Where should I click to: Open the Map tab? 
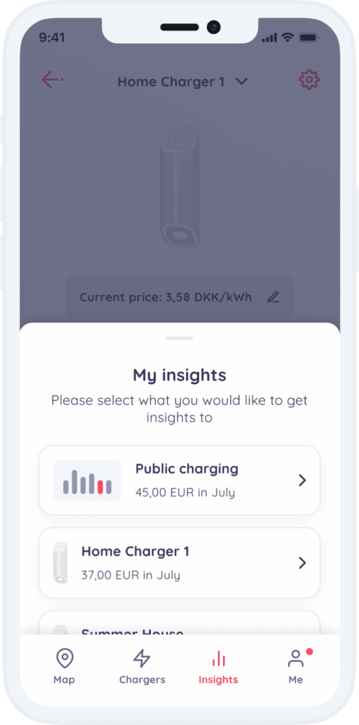64,666
